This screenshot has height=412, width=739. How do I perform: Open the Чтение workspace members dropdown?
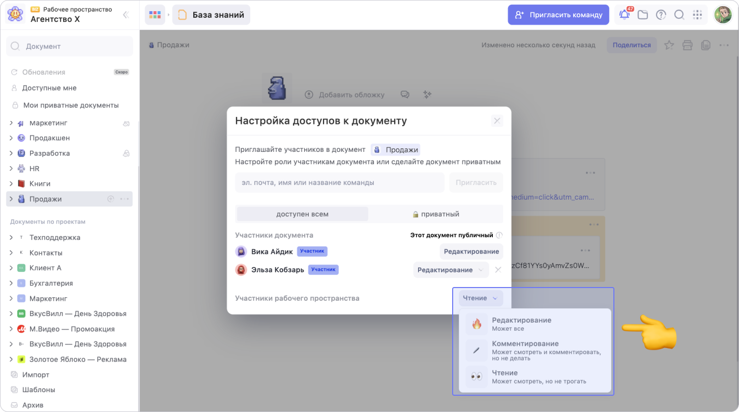click(x=481, y=298)
